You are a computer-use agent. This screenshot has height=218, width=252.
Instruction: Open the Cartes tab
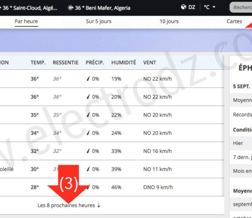[234, 21]
